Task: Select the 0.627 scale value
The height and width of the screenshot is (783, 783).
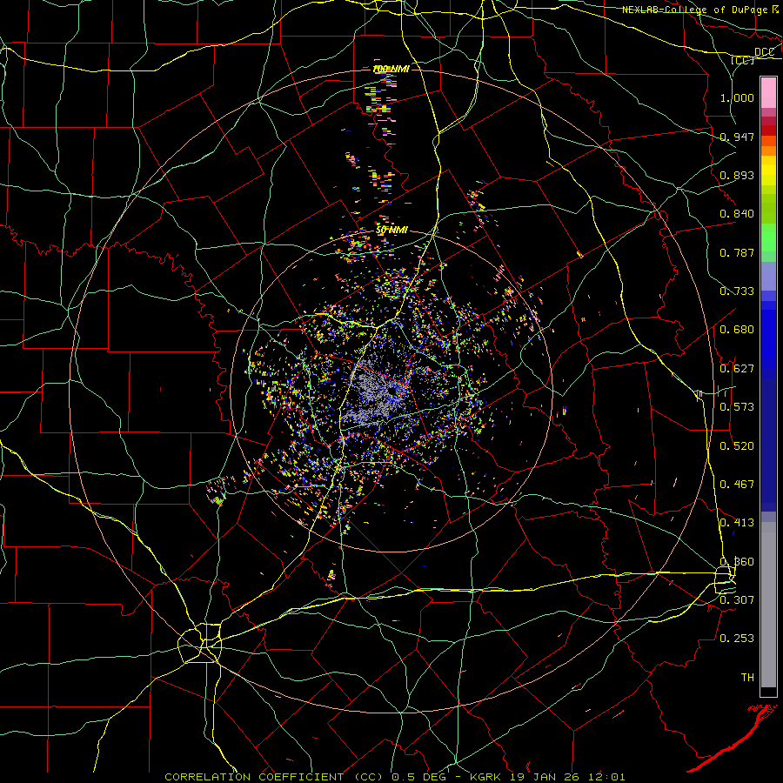Action: click(x=737, y=369)
